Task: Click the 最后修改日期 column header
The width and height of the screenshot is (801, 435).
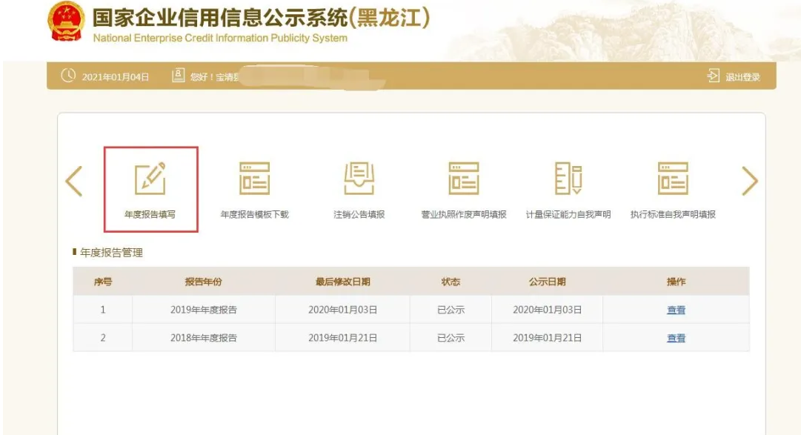Action: tap(343, 282)
